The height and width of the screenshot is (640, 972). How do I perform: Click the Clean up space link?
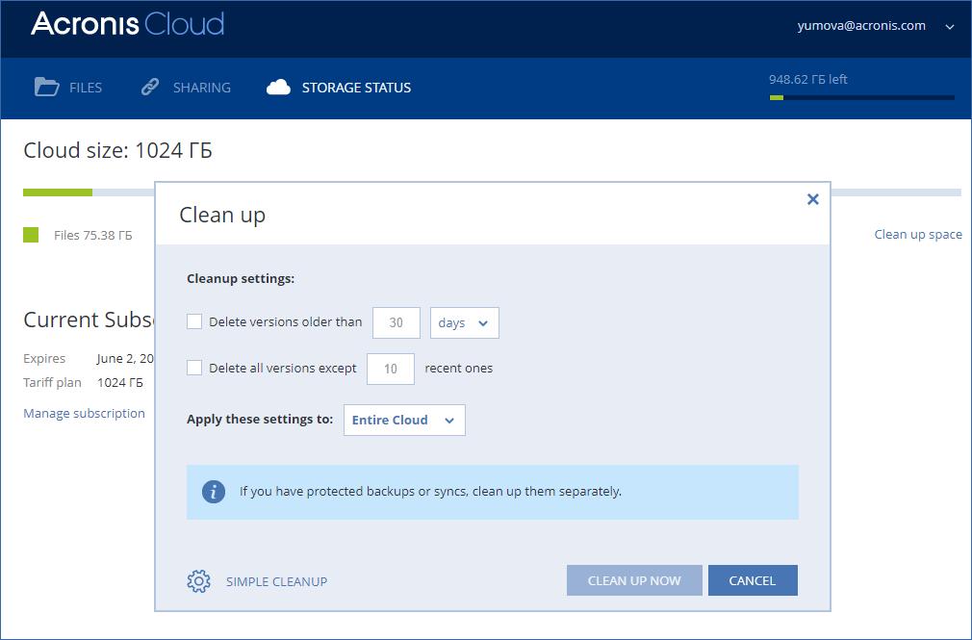coord(918,235)
